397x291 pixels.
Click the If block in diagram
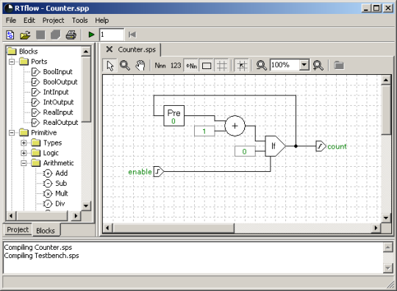(275, 146)
